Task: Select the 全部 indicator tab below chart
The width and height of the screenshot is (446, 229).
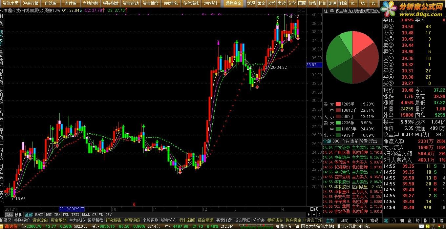Action: click(x=29, y=215)
